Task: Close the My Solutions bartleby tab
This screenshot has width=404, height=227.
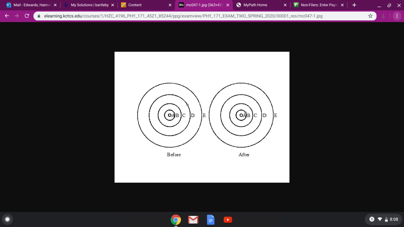Action: 113,5
